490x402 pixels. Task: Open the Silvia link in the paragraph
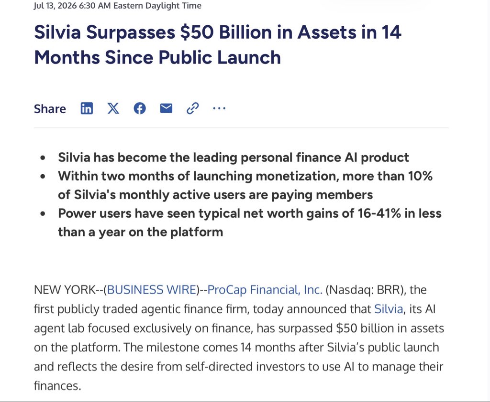(389, 309)
